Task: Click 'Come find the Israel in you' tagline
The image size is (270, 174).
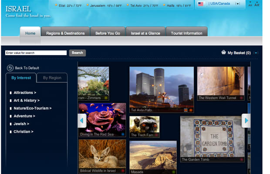Action: [x=28, y=16]
